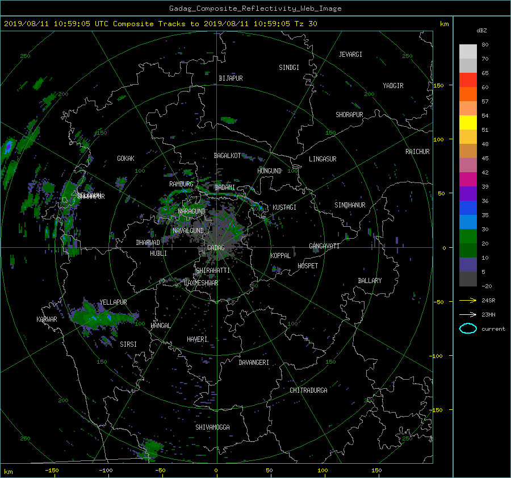
Task: Click the SHIVAMOGGA city label
Action: [212, 427]
